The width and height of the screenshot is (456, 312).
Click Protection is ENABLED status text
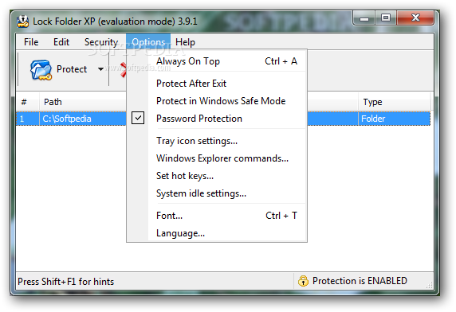(x=360, y=281)
